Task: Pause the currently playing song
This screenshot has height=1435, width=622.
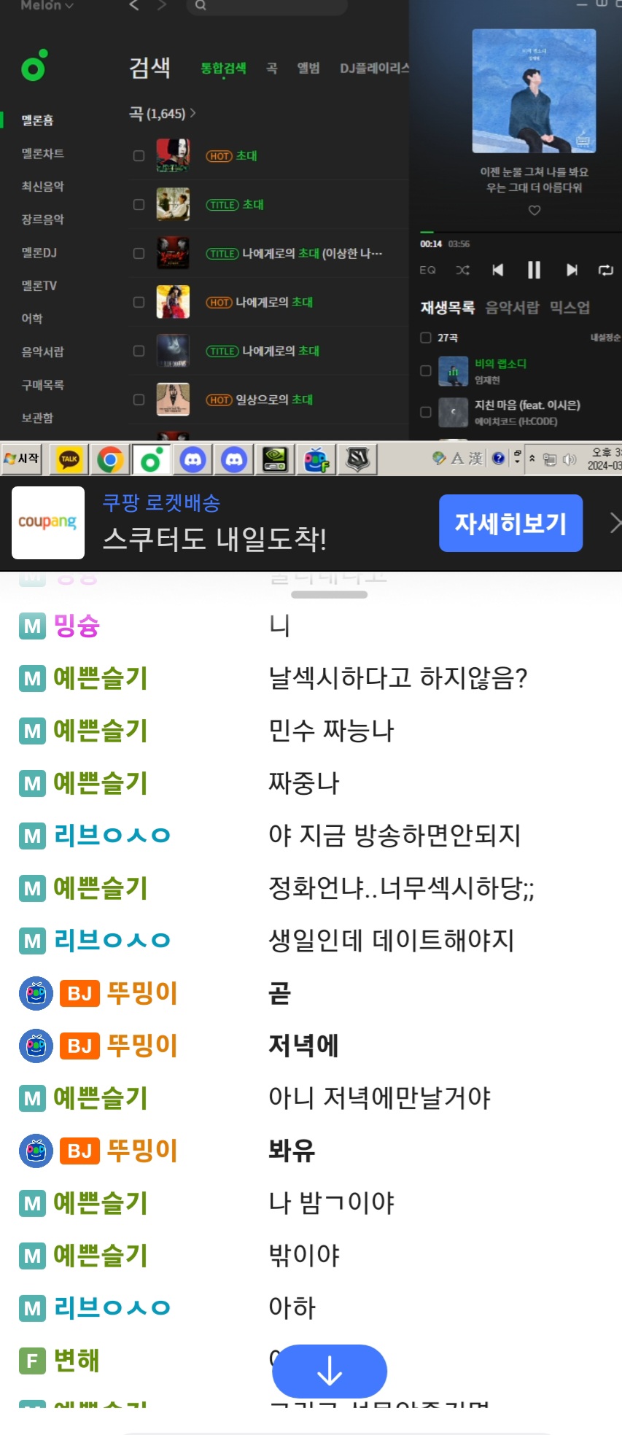Action: [534, 271]
